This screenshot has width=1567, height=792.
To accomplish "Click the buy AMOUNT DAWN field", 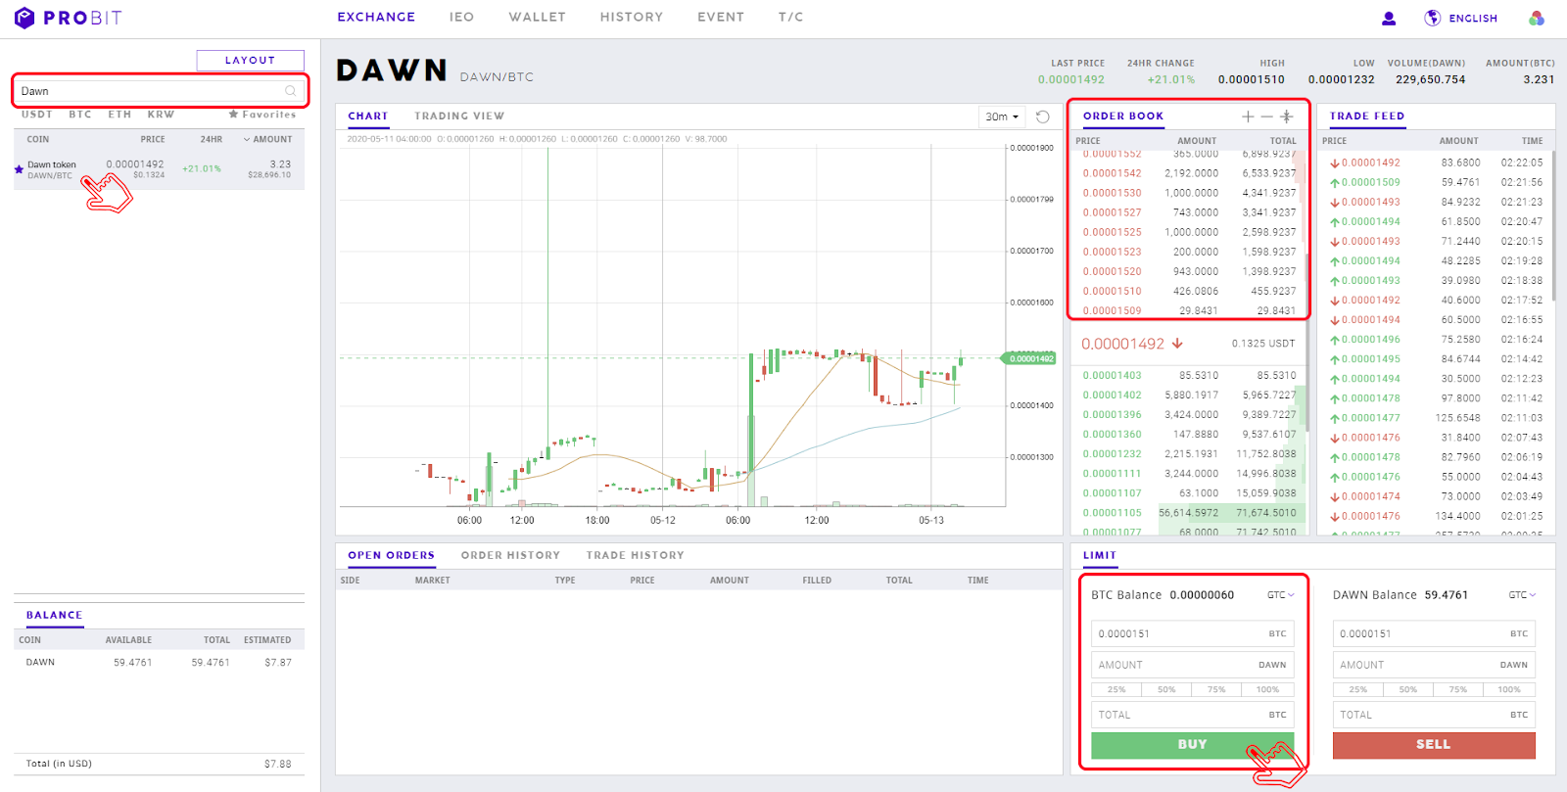I will (1193, 665).
